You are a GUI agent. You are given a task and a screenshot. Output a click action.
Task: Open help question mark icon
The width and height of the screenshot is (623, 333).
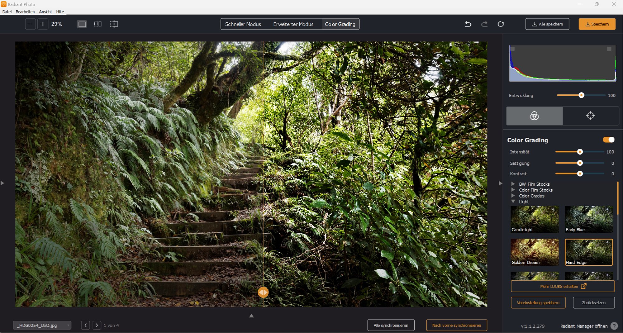pos(614,326)
